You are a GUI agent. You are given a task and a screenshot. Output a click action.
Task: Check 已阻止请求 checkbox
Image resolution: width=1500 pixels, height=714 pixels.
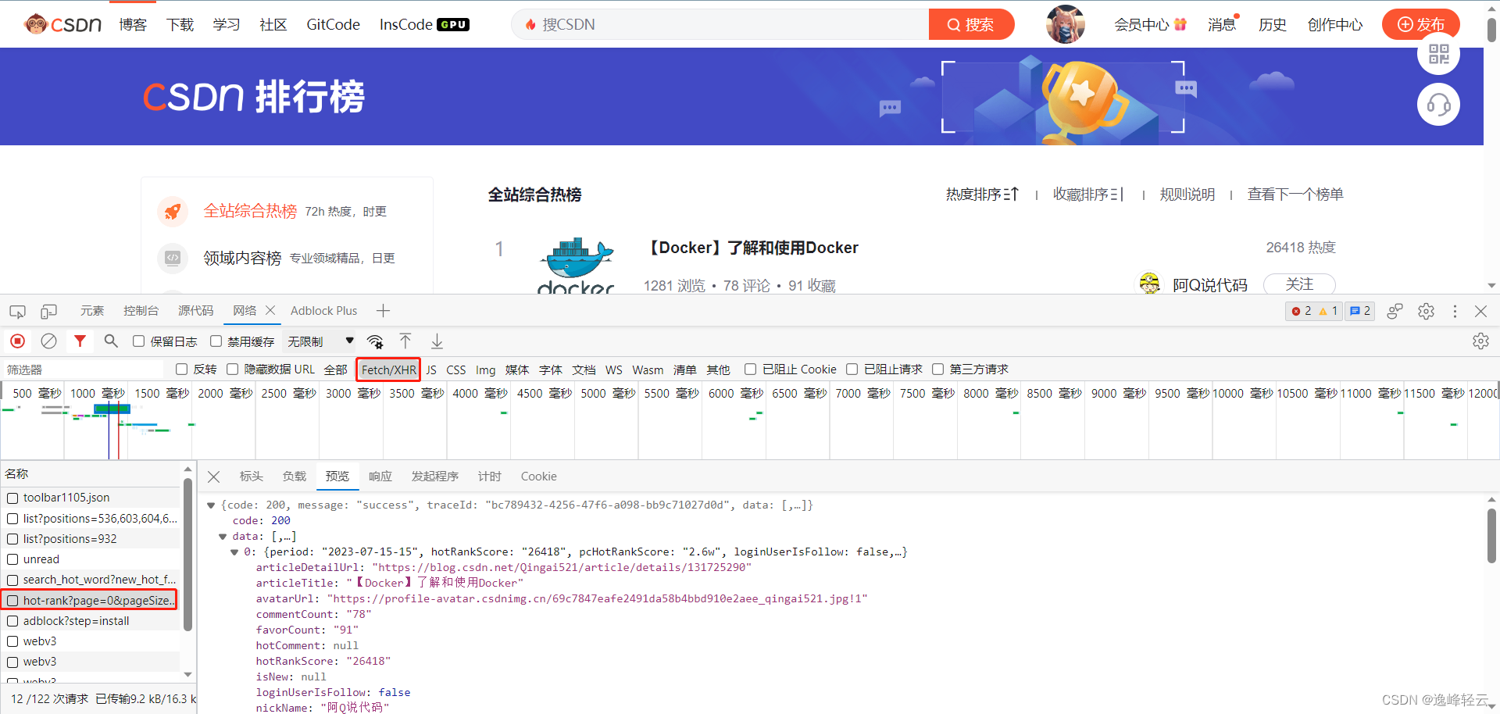852,369
